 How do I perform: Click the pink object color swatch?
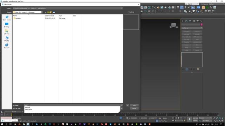201,24
